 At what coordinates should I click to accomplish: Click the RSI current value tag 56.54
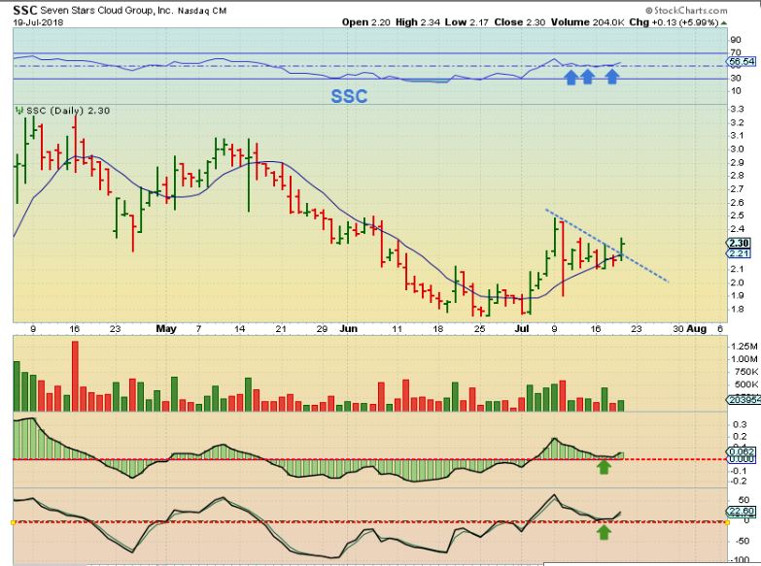click(x=742, y=61)
